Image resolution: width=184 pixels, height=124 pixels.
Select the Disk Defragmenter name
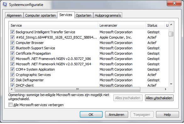pyautogui.click(x=30, y=80)
